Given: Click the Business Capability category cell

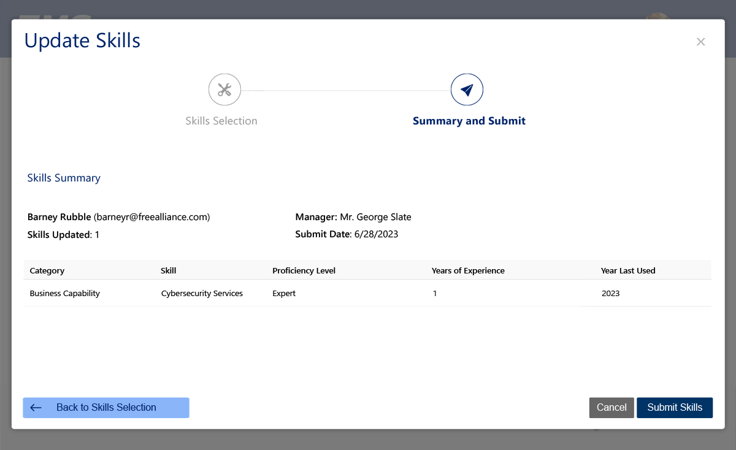Looking at the screenshot, I should (64, 294).
